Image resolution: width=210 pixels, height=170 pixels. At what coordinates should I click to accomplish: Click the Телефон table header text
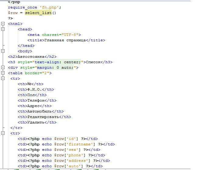point(36,100)
